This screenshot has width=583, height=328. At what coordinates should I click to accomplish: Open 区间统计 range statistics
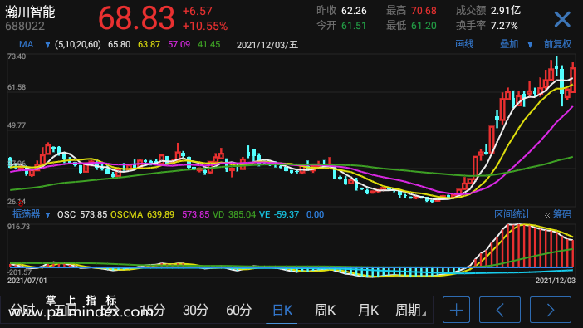[x=512, y=214]
